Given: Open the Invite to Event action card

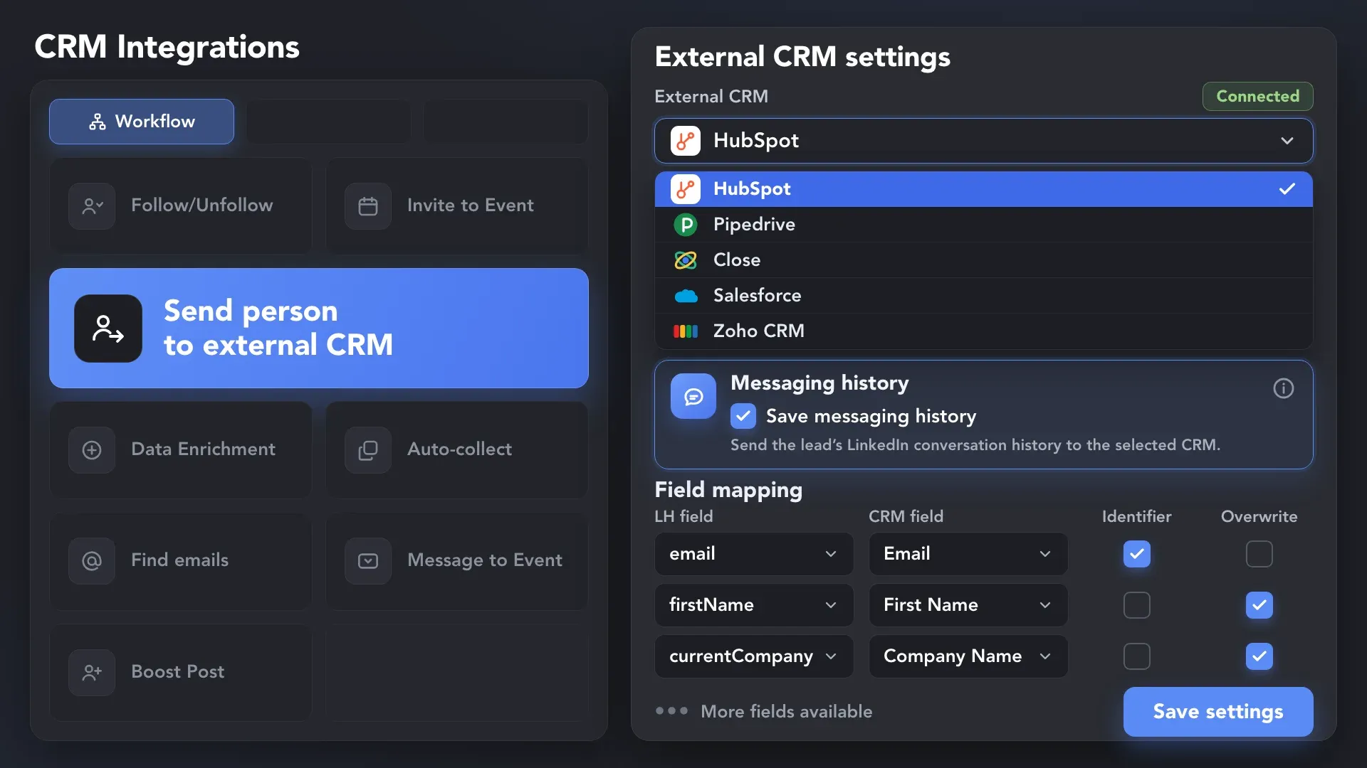Looking at the screenshot, I should coord(457,206).
